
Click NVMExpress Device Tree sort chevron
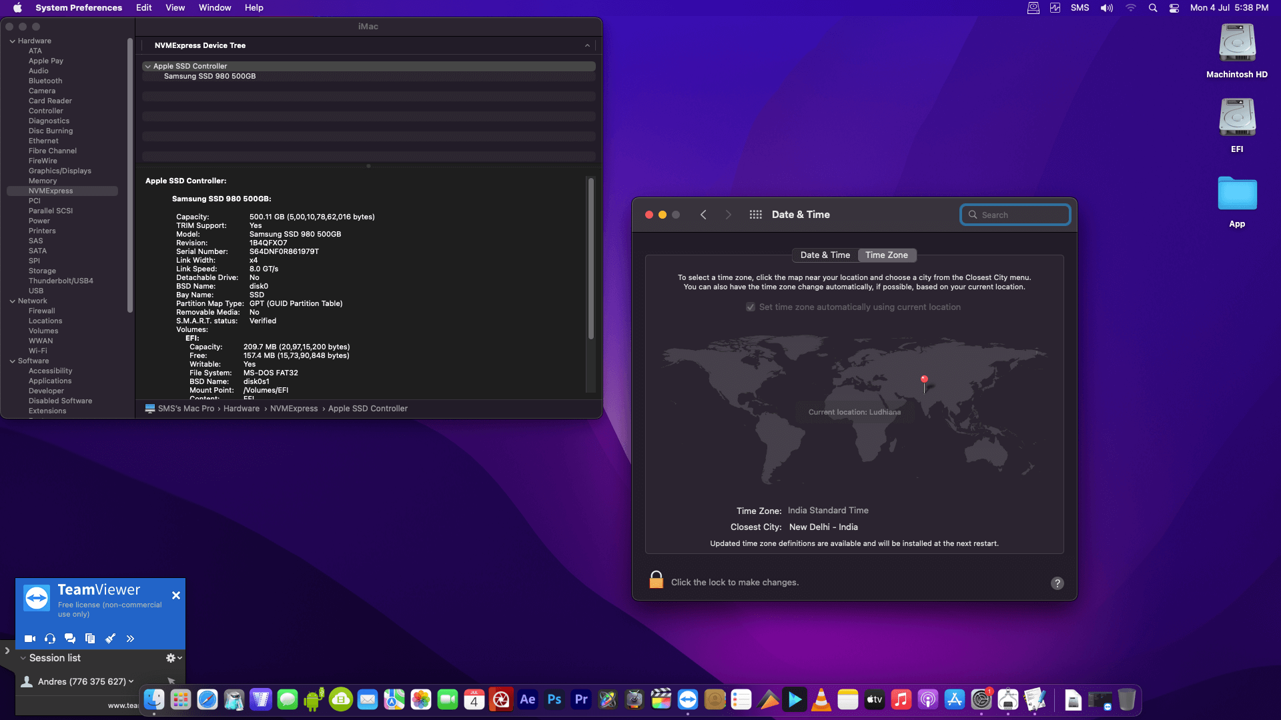[587, 45]
